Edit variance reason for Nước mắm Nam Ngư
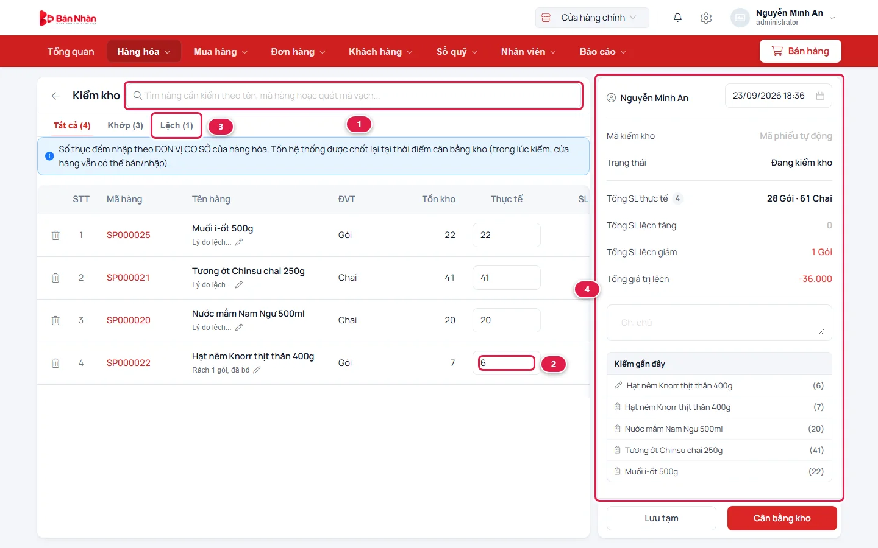This screenshot has width=878, height=548. [239, 328]
